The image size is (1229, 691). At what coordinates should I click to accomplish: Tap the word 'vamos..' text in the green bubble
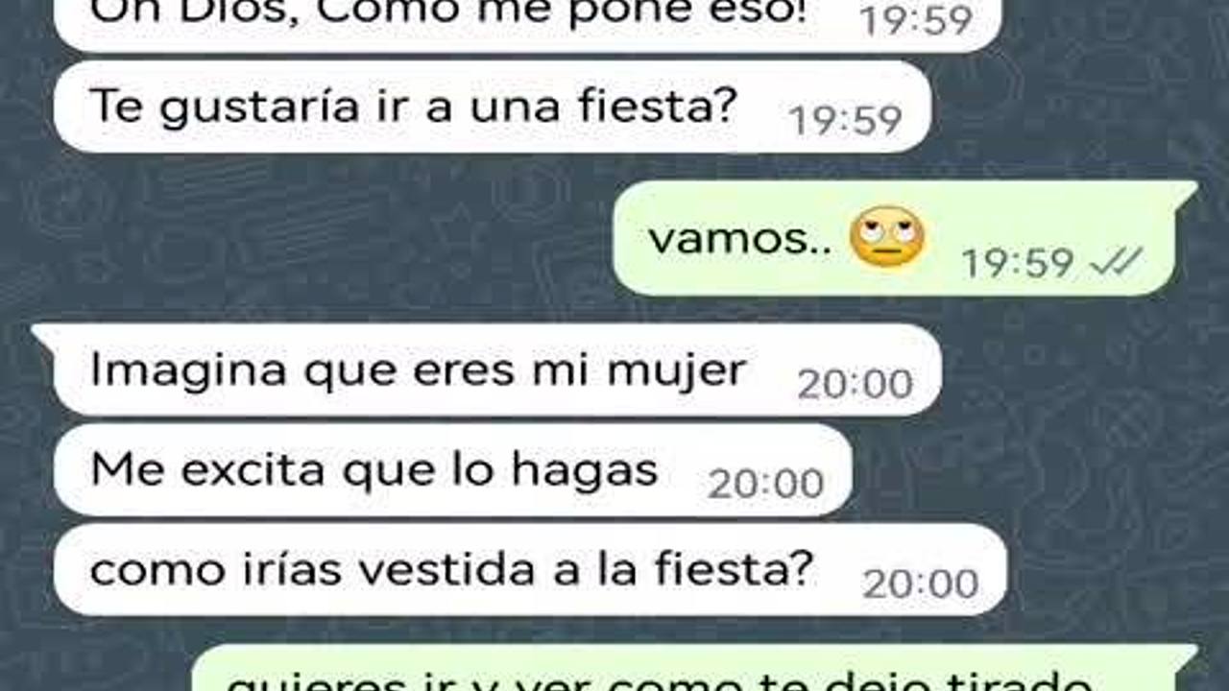pos(740,238)
